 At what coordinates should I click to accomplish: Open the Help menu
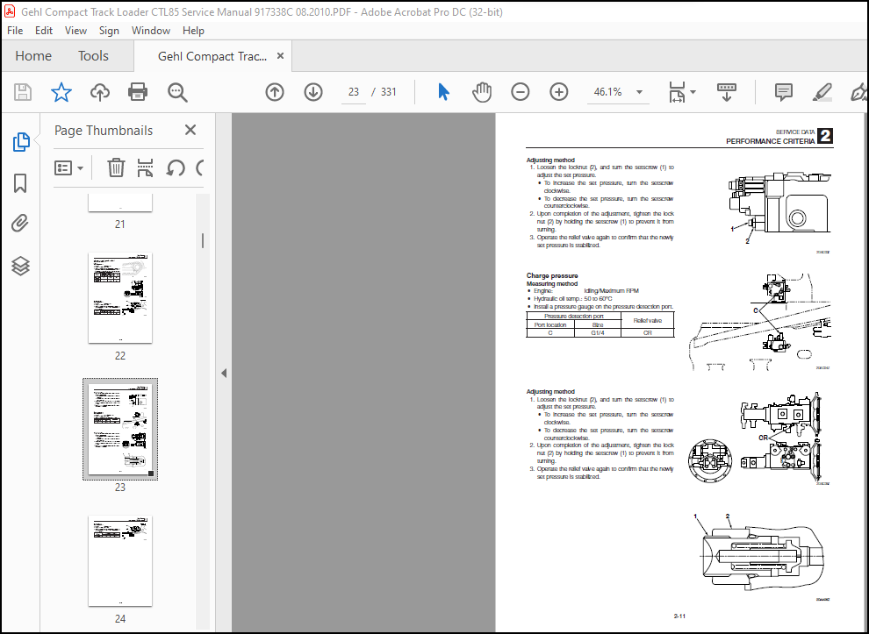[x=193, y=31]
